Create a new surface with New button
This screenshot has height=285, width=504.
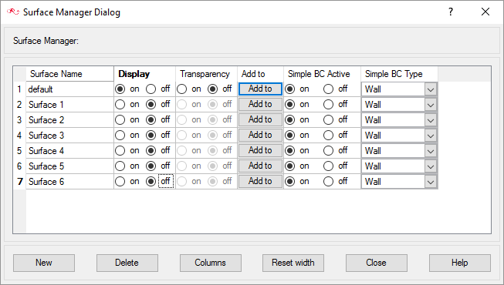[44, 263]
